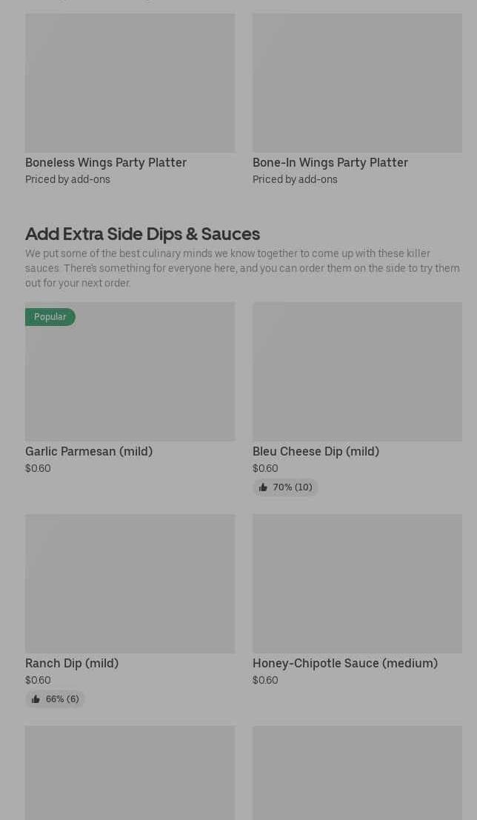Image resolution: width=477 pixels, height=820 pixels.
Task: Click the thumbs-up icon under Bleu Cheese Dip
Action: pos(263,487)
